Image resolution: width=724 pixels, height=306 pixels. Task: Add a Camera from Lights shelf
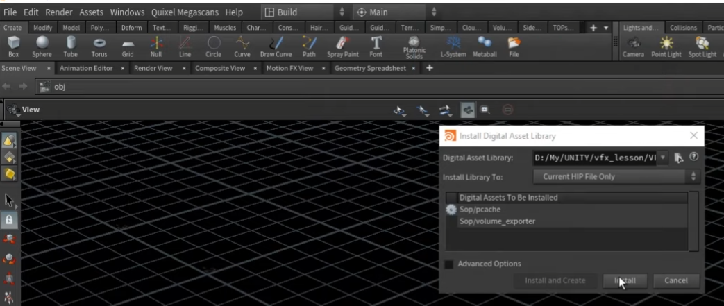633,46
